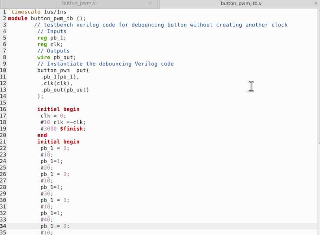Click the 'end' keyword on line 20
Image resolution: width=320 pixels, height=235 pixels.
(x=42, y=135)
